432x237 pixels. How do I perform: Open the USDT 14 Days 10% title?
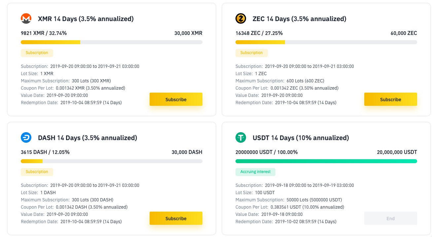[301, 138]
